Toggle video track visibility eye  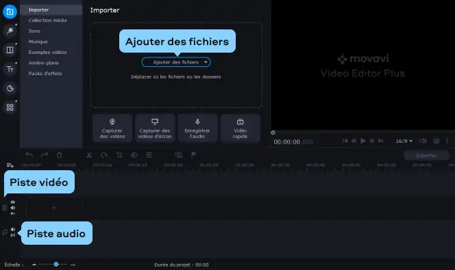[x=13, y=202]
